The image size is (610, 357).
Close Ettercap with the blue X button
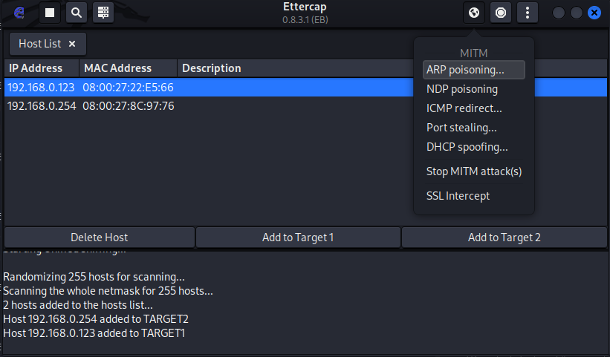coord(594,13)
